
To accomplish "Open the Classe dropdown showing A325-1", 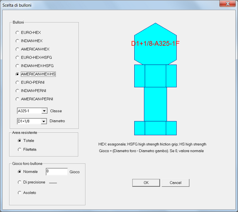I will pyautogui.click(x=44, y=111).
